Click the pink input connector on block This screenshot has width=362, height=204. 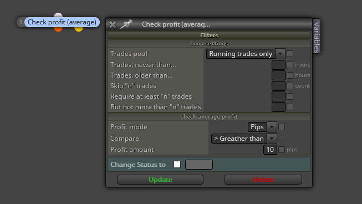(58, 15)
